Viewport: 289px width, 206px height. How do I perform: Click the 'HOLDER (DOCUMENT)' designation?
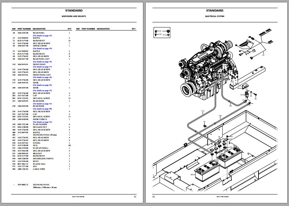coord(43,159)
